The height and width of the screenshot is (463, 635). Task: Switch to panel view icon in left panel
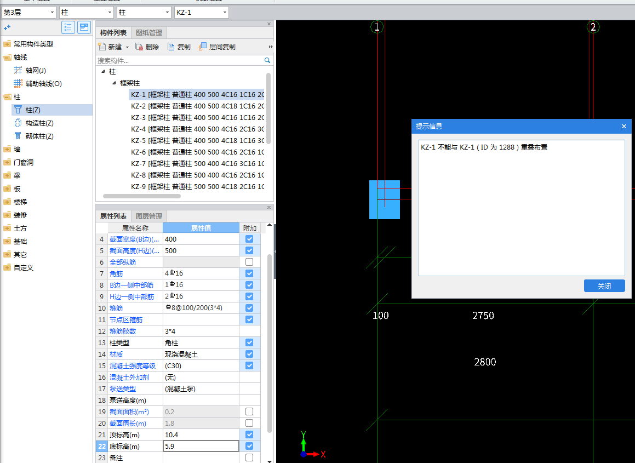point(84,27)
